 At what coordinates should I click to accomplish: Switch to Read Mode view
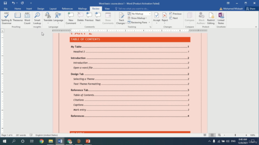pyautogui.click(x=205, y=135)
